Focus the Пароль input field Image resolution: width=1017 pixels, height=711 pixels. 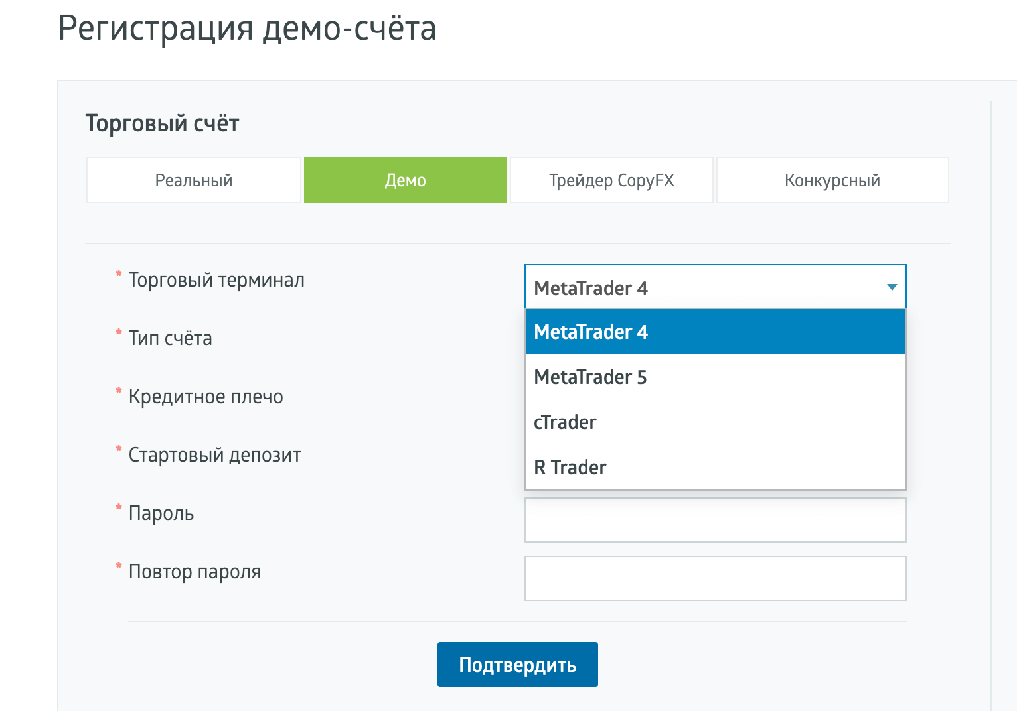tap(715, 520)
